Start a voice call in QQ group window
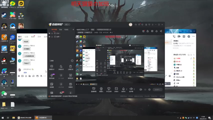Screen dimensions: 213x120 [x=174, y=37]
